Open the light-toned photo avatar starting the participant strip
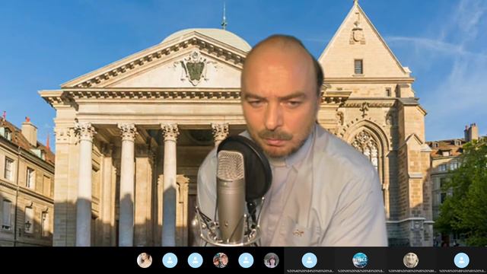The image size is (487, 274). [145, 260]
